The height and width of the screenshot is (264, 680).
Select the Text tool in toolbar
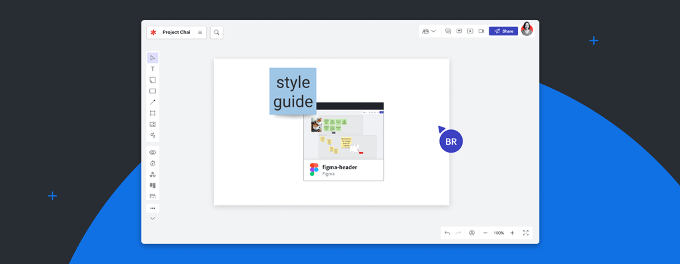coord(153,69)
